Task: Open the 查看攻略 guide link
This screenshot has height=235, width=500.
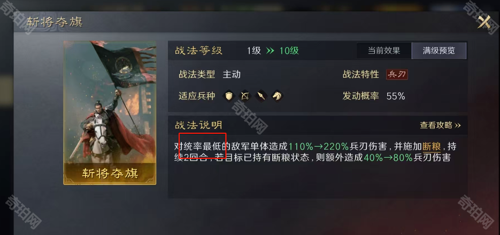Action: click(x=440, y=125)
